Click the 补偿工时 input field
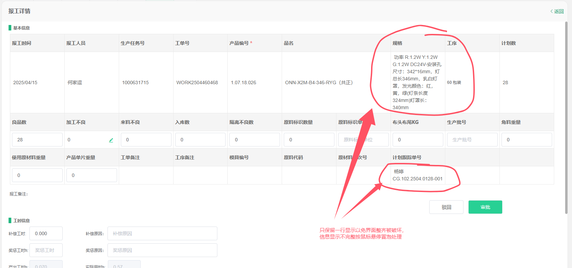 tap(46, 233)
